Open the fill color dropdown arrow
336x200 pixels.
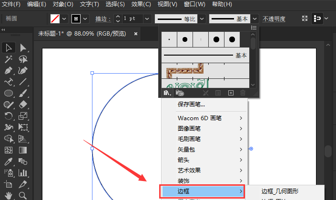click(x=64, y=19)
